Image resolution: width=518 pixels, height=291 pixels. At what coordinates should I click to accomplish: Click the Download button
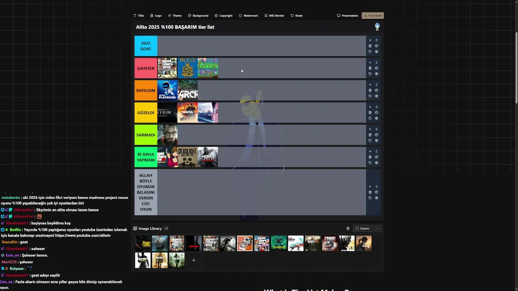coord(373,16)
